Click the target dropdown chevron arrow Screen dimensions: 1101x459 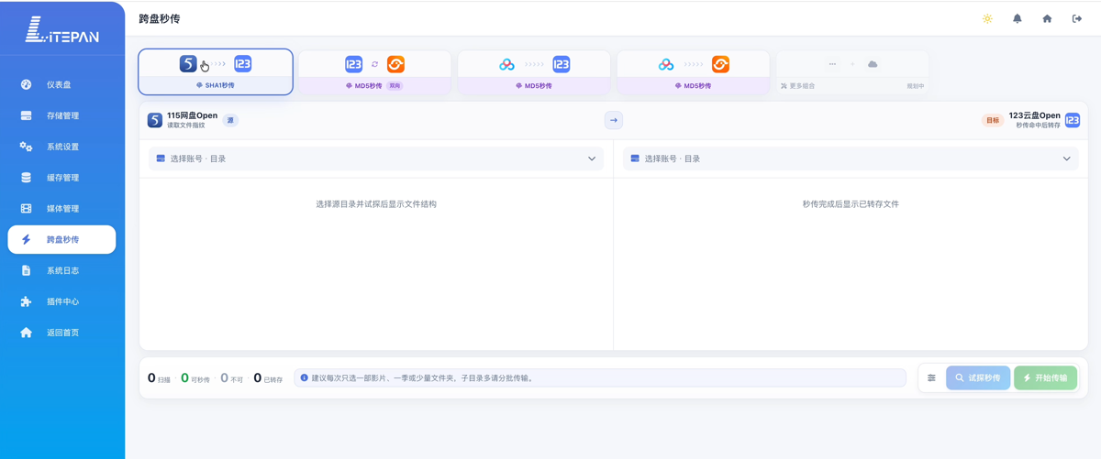click(1066, 158)
